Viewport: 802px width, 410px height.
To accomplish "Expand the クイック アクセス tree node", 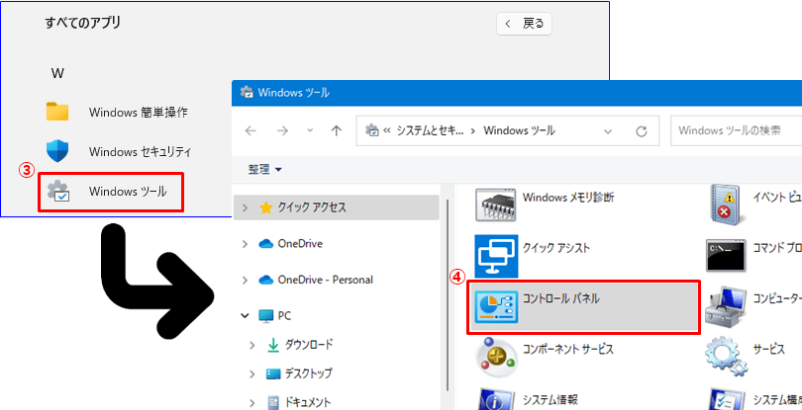I will (246, 207).
